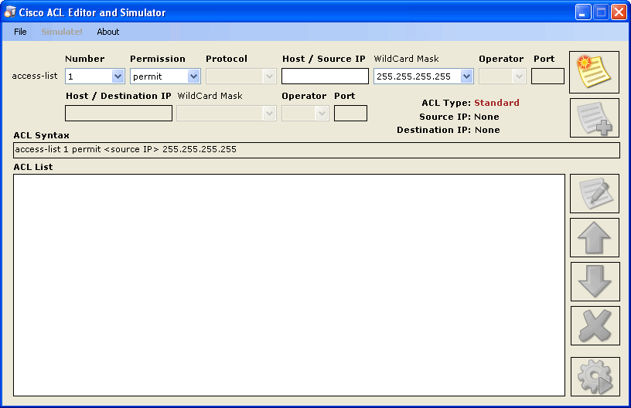Image resolution: width=631 pixels, height=408 pixels.
Task: Open the source WildCard Mask dropdown
Action: point(466,76)
